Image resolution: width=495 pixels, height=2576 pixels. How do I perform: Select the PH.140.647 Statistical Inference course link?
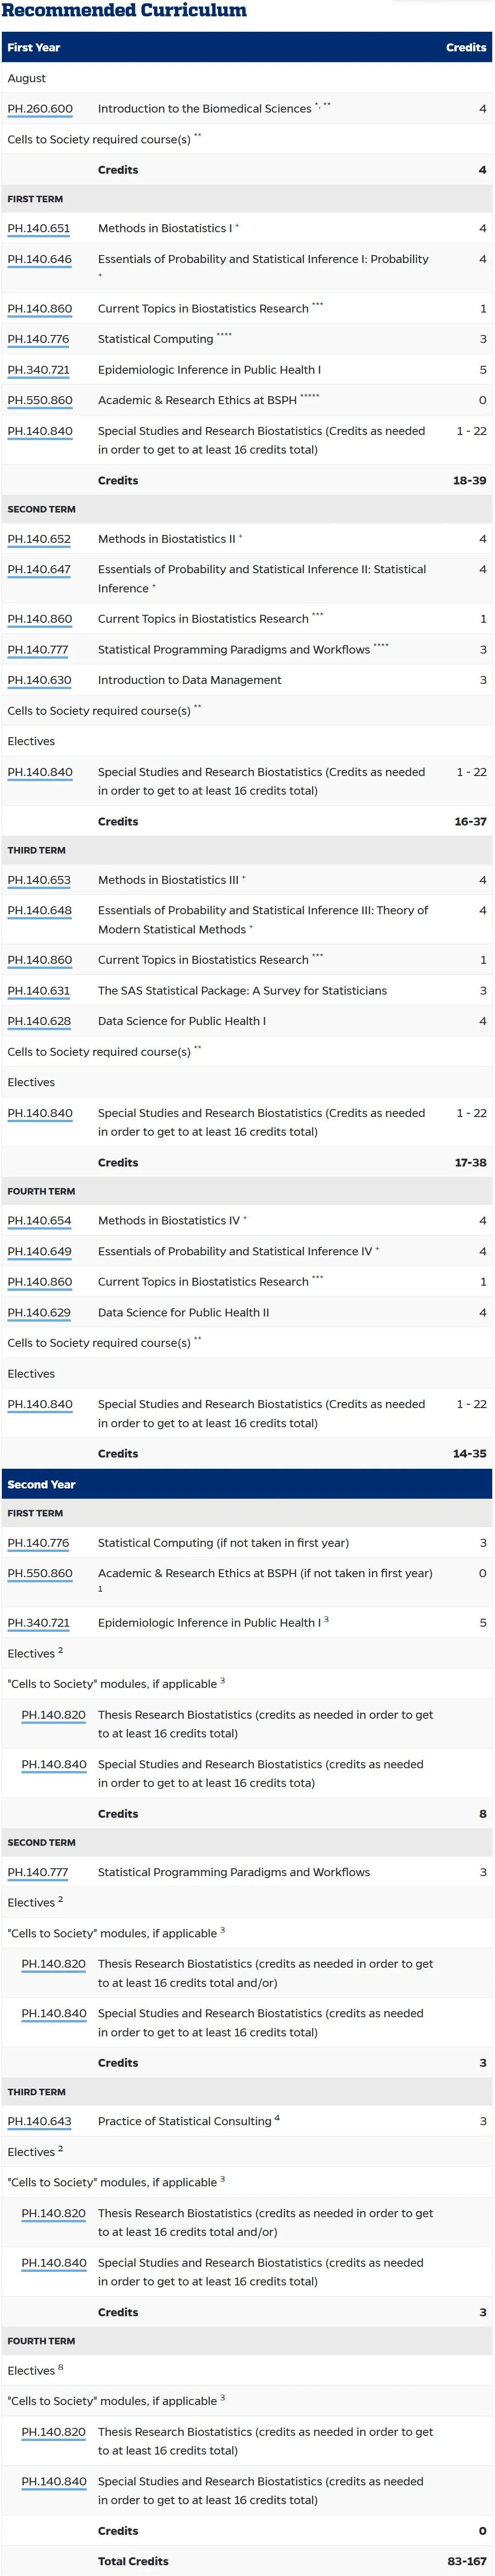(39, 569)
